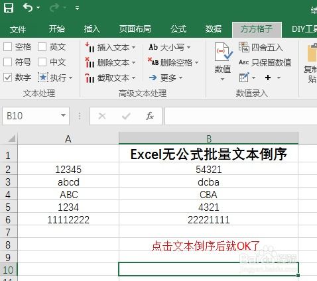Image resolution: width=317 pixels, height=281 pixels.
Task: Open the dropdown arrow beside plus icon
Action: tap(279, 78)
